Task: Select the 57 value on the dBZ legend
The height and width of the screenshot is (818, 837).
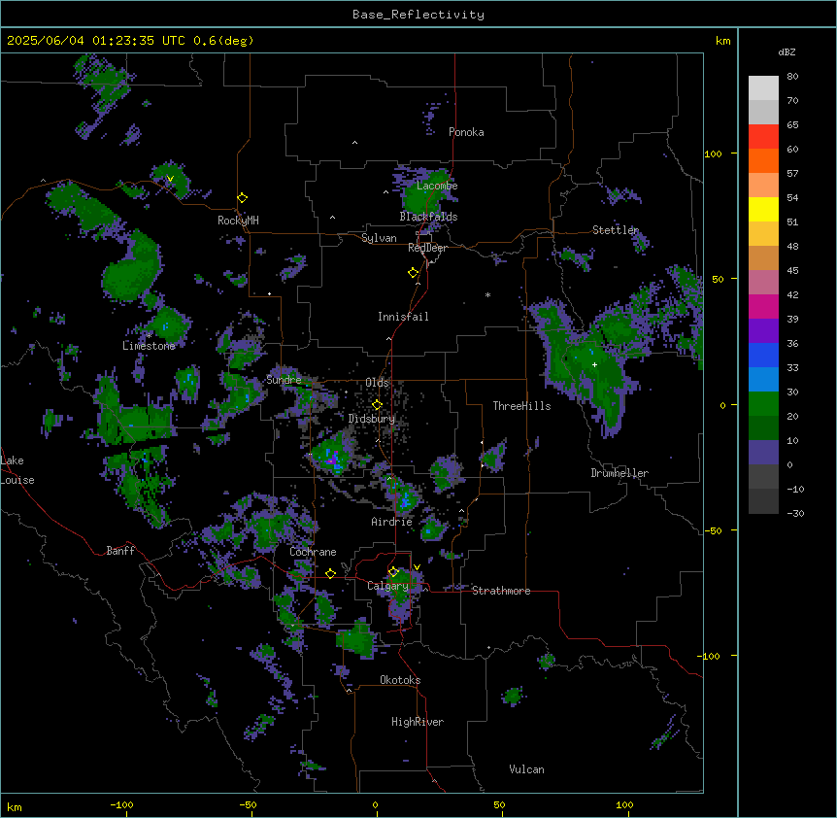Action: pos(792,174)
